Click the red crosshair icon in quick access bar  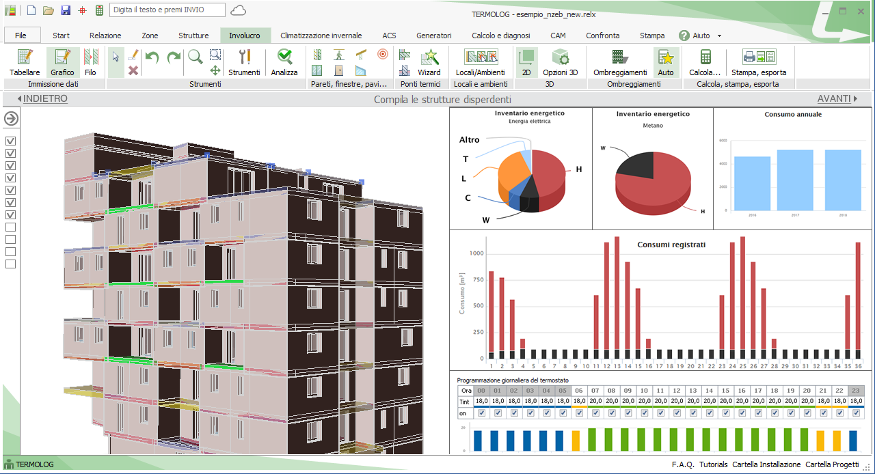point(82,10)
